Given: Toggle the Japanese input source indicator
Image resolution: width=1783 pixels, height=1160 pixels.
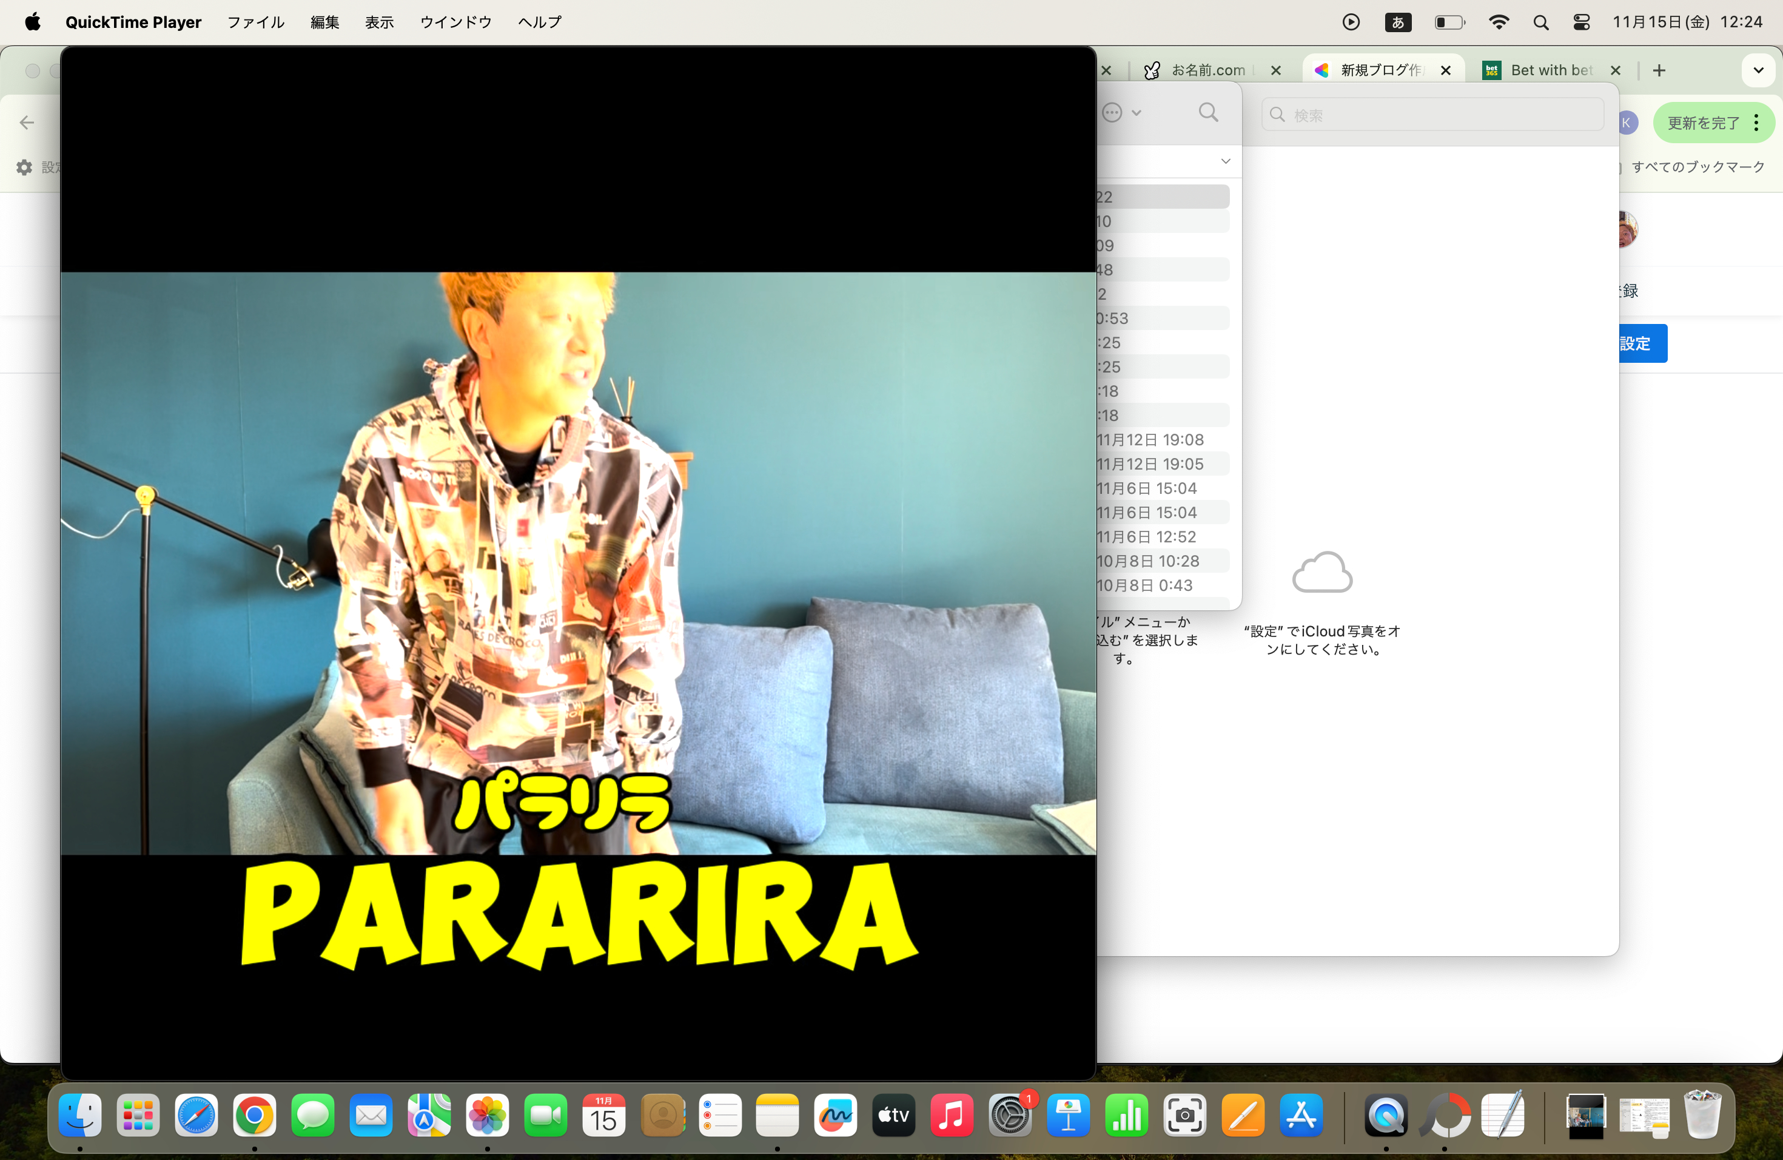Looking at the screenshot, I should (1397, 22).
